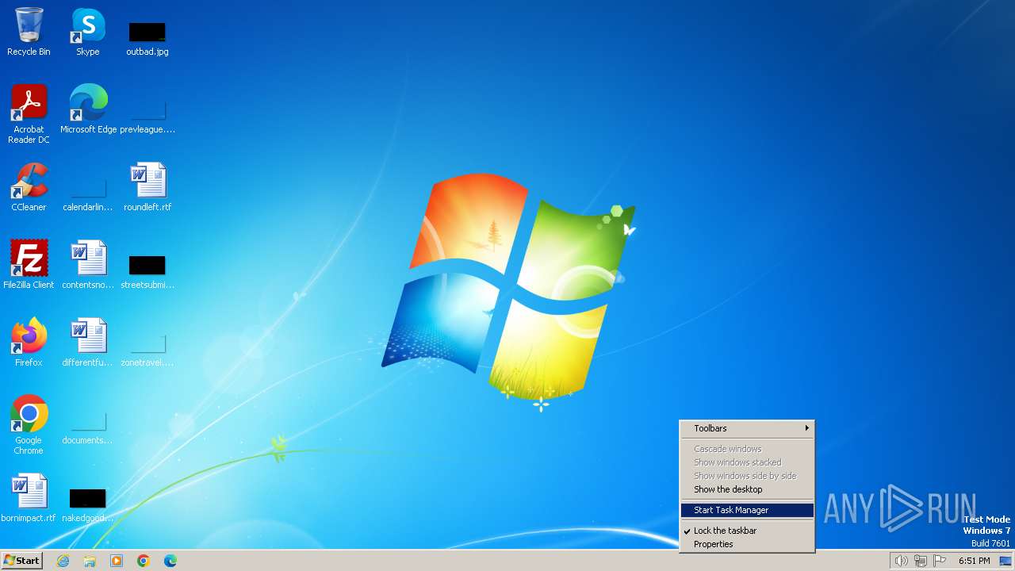This screenshot has width=1015, height=571.
Task: Select Start Task Manager
Action: pyautogui.click(x=747, y=510)
